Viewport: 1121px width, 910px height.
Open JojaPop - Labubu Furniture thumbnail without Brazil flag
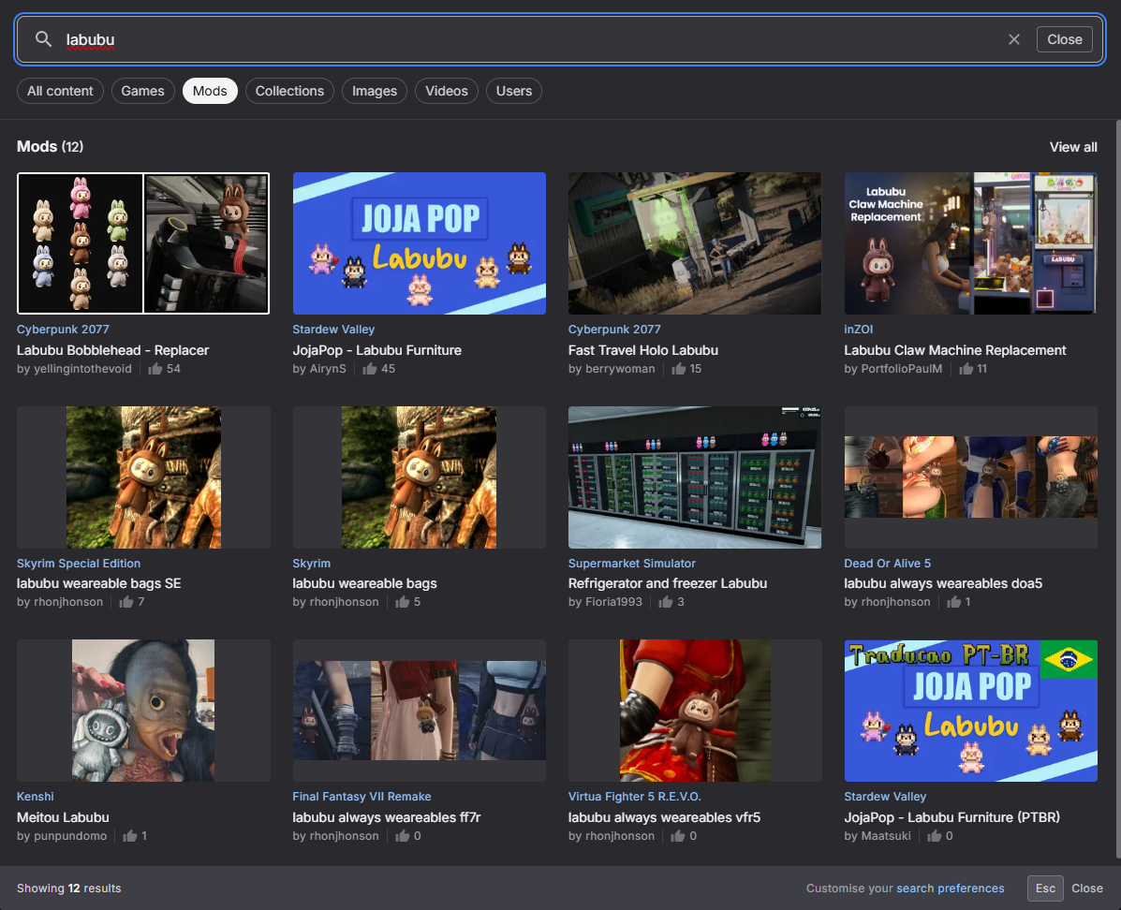419,243
